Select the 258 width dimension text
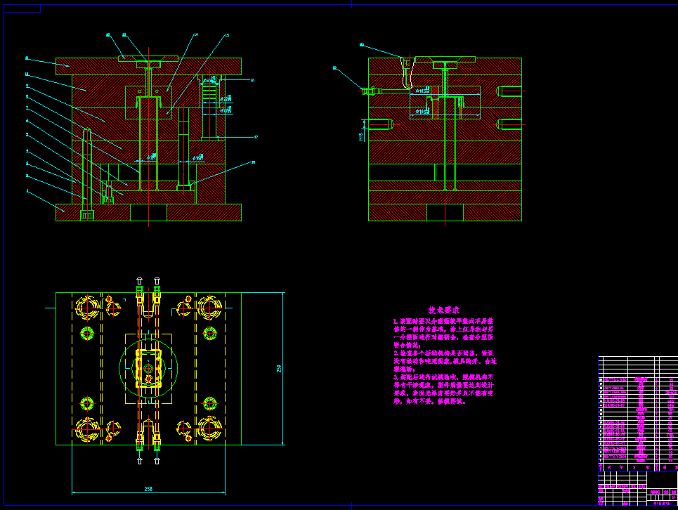This screenshot has width=678, height=510. [x=148, y=489]
